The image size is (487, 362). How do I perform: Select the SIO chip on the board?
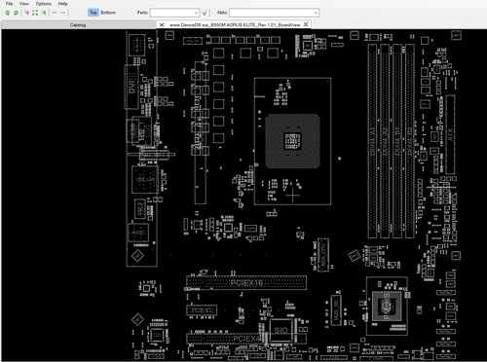pos(281,330)
